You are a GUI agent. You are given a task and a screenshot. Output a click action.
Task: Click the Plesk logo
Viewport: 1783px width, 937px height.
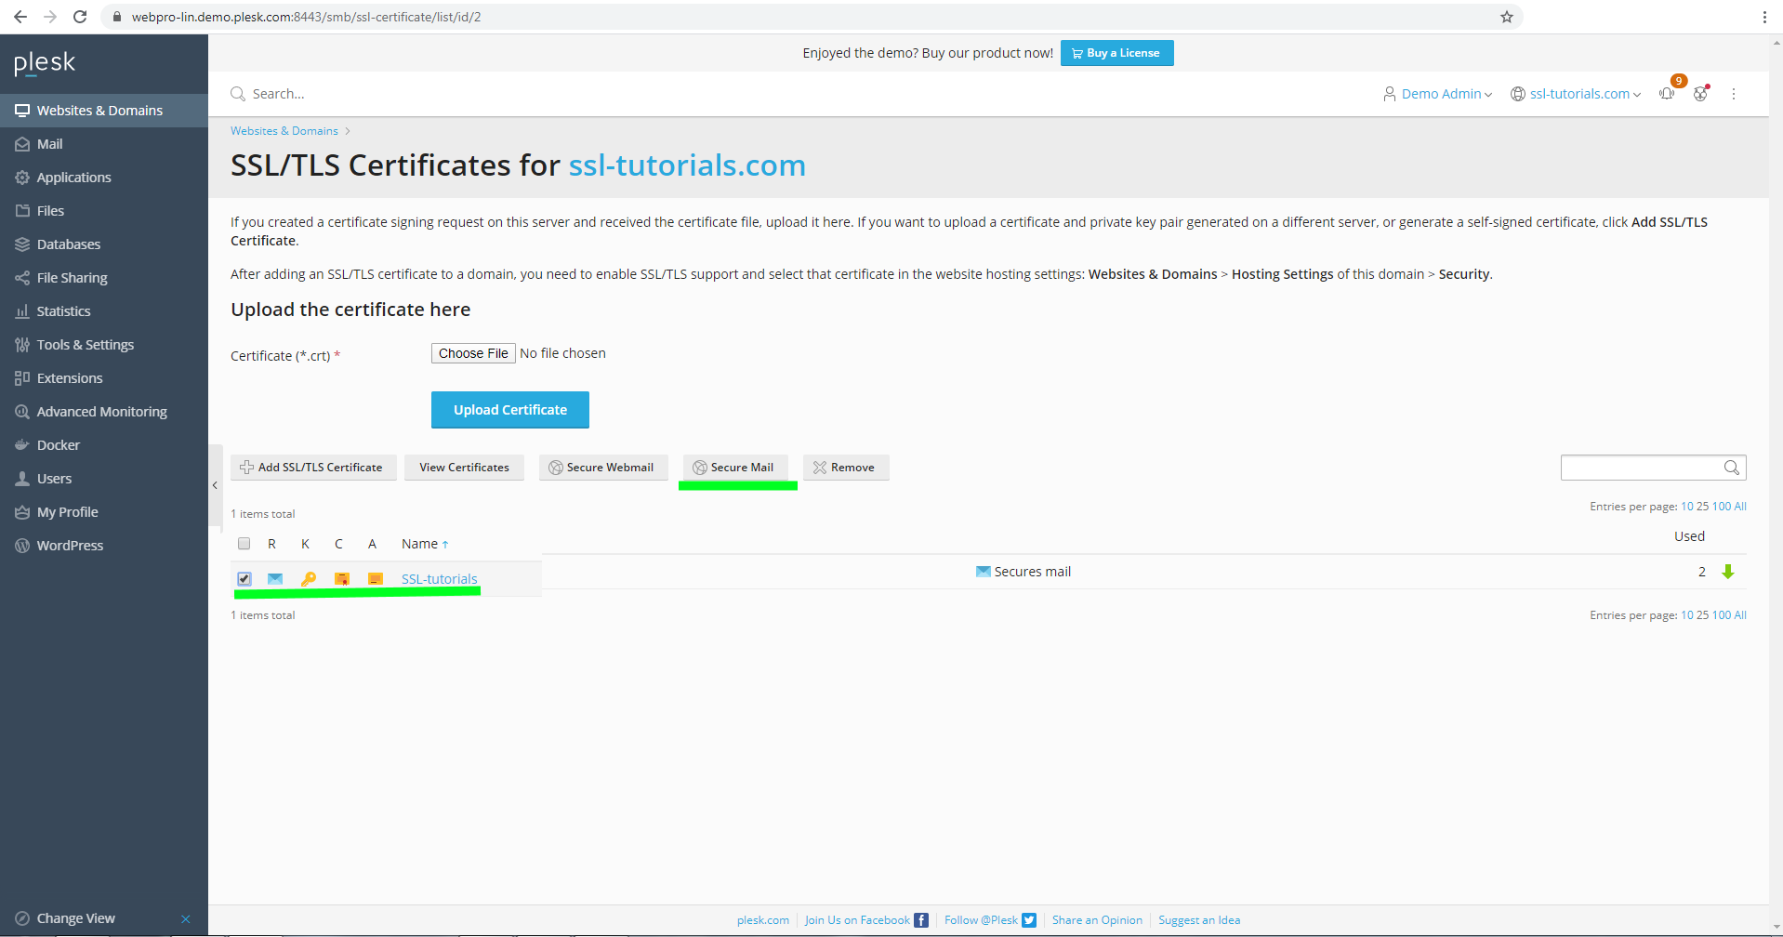click(45, 63)
